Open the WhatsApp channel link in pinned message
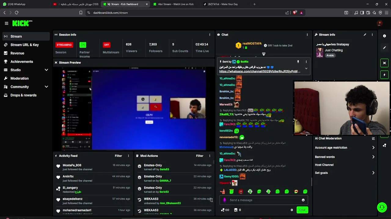391x219 pixels. point(260,71)
